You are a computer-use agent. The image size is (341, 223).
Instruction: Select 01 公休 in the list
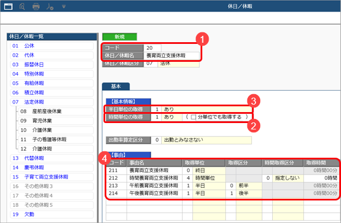[52, 46]
